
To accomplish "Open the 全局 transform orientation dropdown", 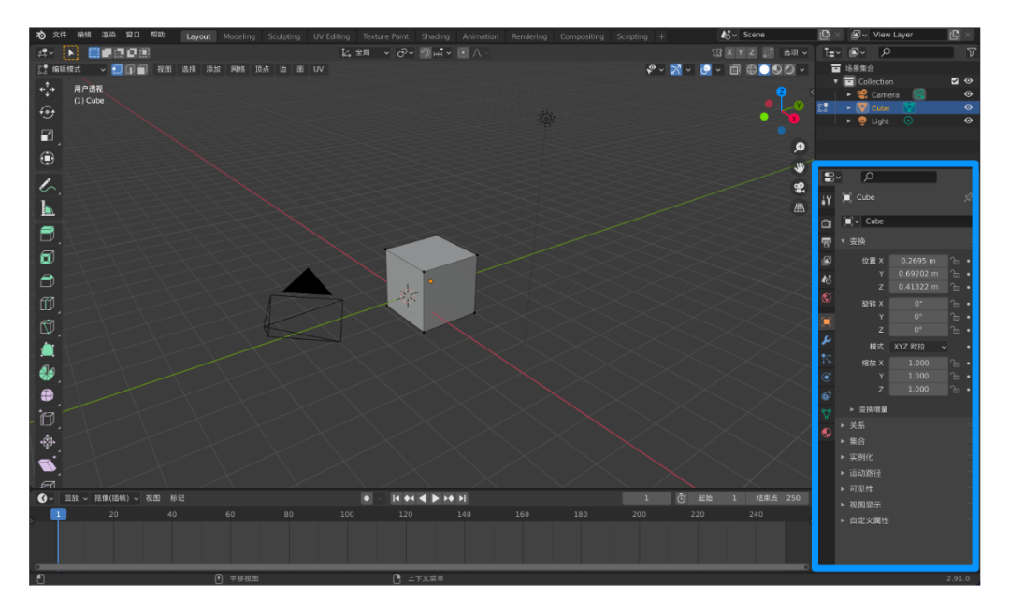I will tap(366, 53).
